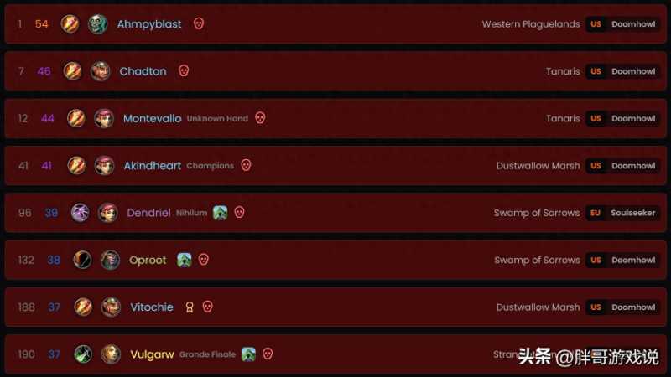
Task: Open the Unknown Hand guild link
Action: tap(217, 118)
